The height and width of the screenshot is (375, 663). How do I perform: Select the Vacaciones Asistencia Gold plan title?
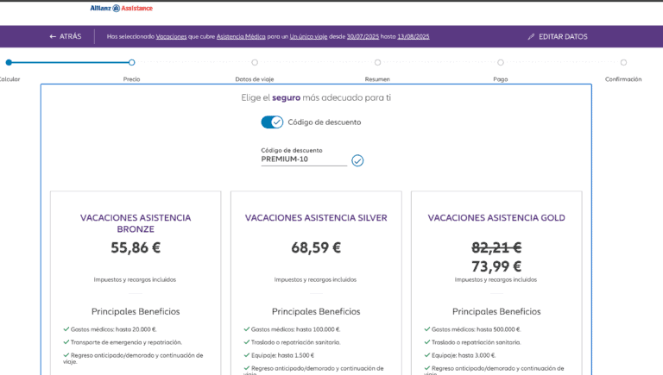pos(496,218)
